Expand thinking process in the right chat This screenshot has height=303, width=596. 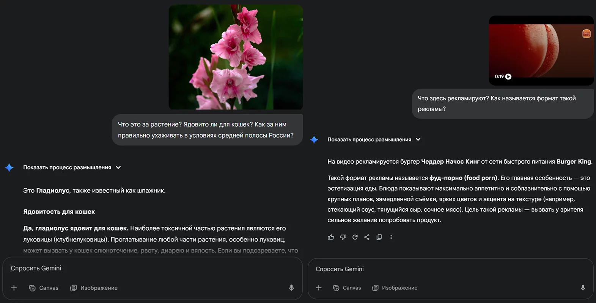374,140
